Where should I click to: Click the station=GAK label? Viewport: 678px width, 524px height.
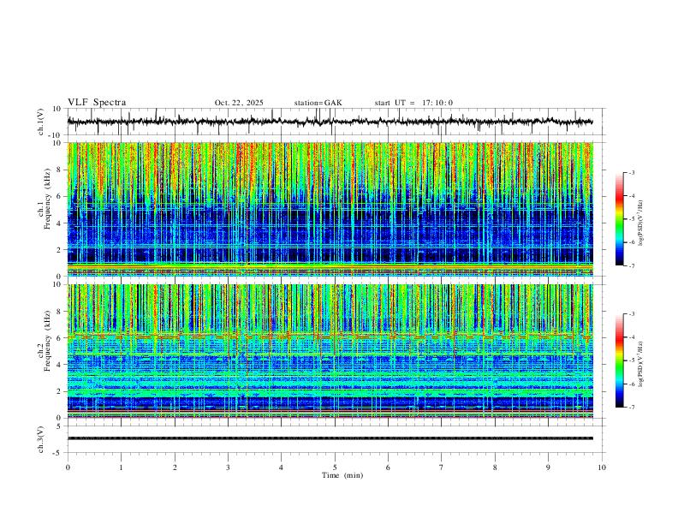318,103
